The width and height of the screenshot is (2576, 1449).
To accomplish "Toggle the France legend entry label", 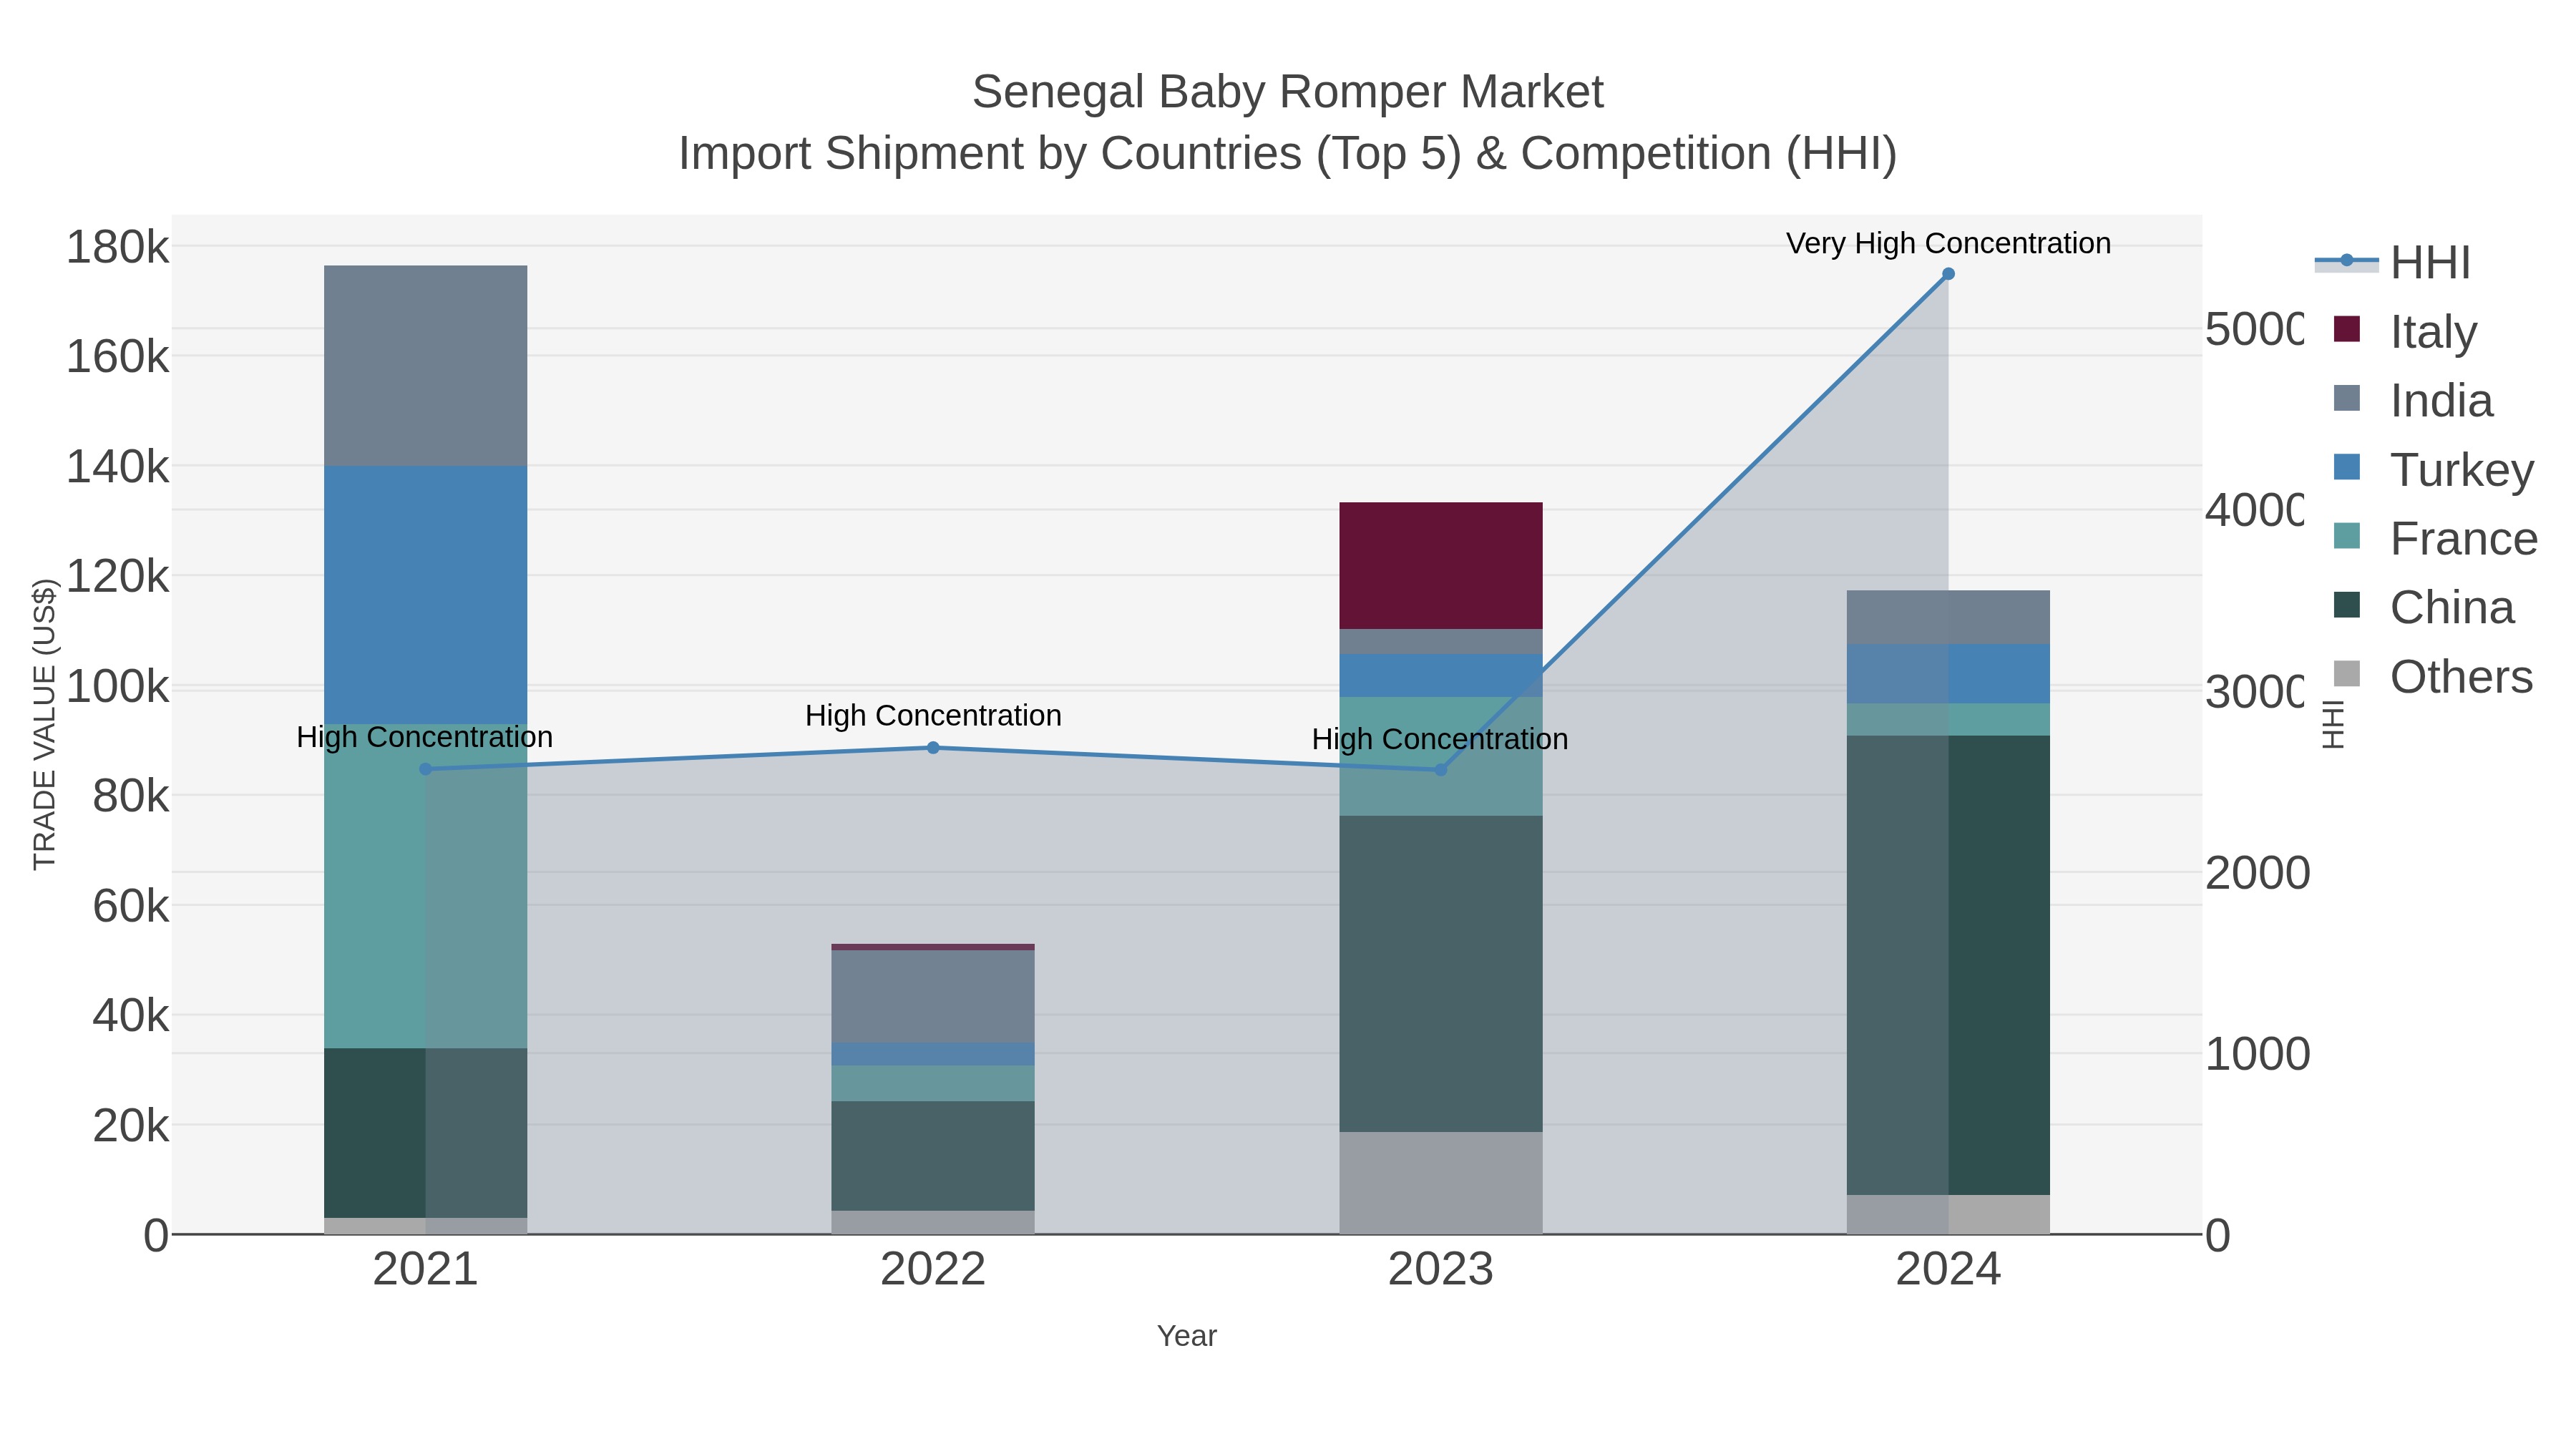I will pyautogui.click(x=2463, y=539).
